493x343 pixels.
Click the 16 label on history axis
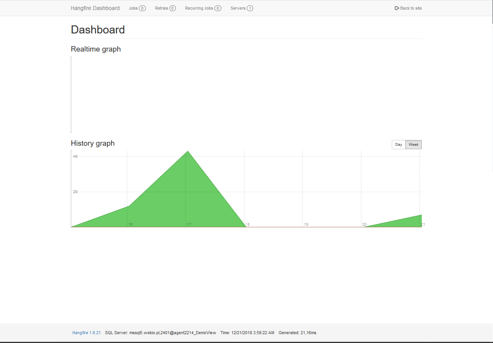(130, 224)
